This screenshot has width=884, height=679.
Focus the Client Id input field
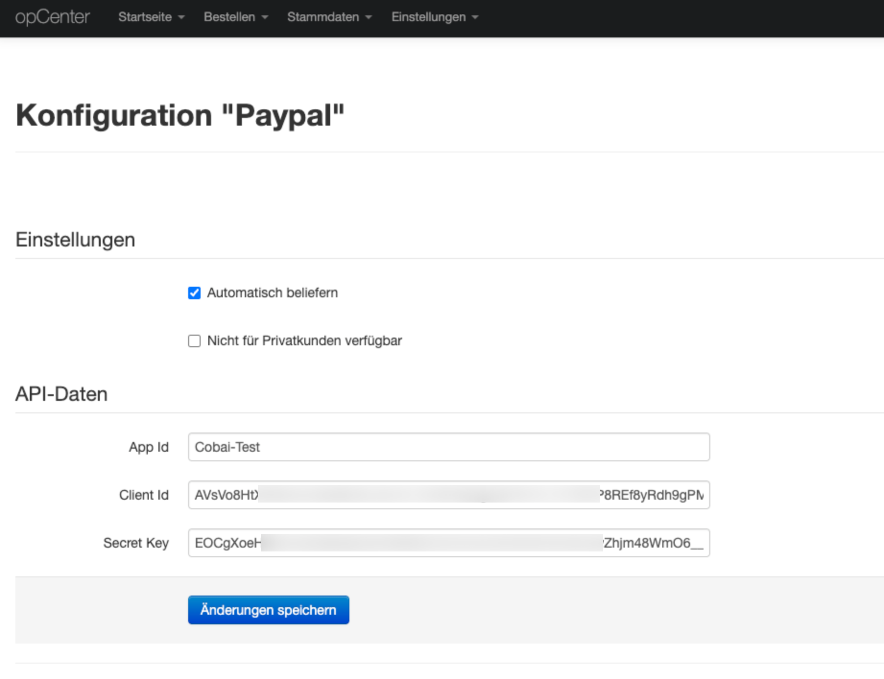click(449, 495)
